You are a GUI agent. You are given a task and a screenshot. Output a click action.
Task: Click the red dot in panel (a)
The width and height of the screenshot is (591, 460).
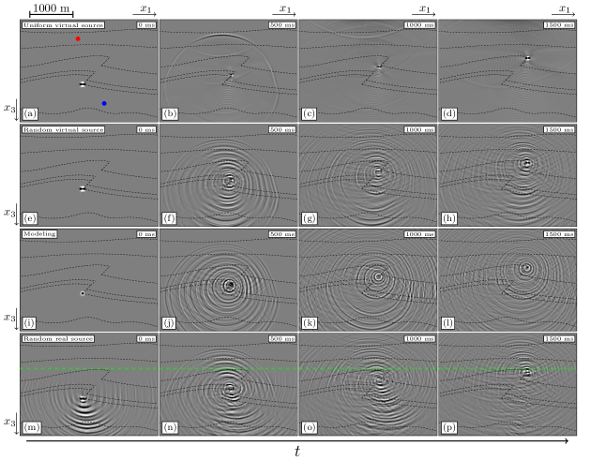[78, 39]
